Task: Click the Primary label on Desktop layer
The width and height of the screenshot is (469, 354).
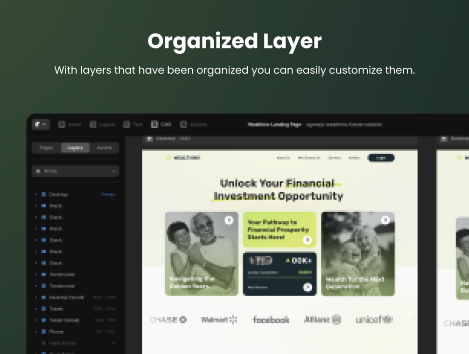Action: (108, 194)
